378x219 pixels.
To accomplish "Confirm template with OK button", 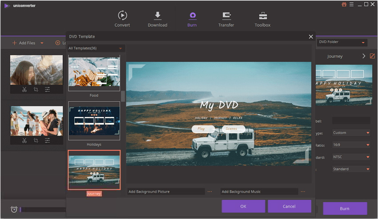I will [243, 206].
